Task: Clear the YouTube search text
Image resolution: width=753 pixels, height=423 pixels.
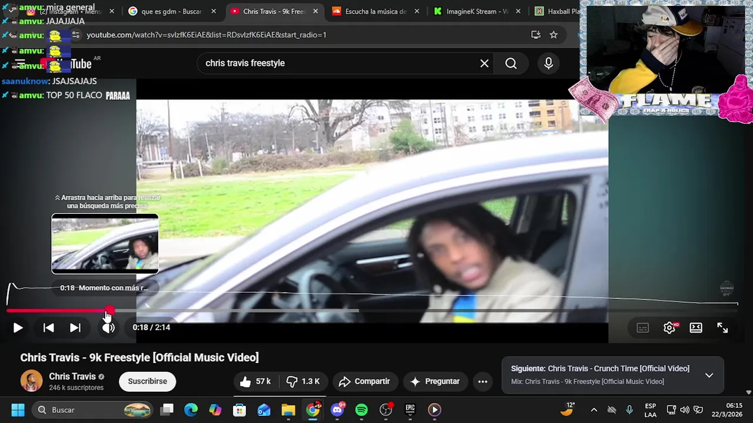Action: click(x=484, y=63)
